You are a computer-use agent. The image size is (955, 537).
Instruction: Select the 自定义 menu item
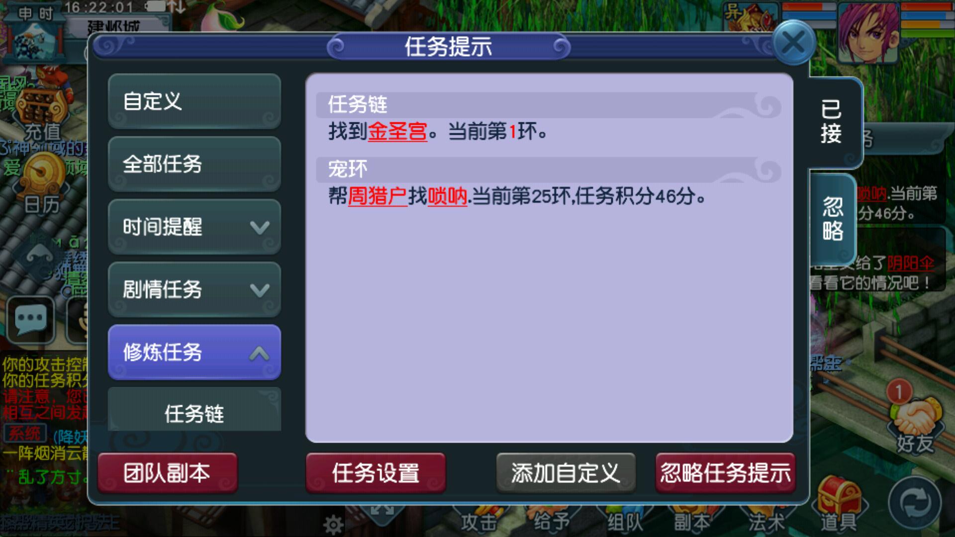tap(194, 101)
